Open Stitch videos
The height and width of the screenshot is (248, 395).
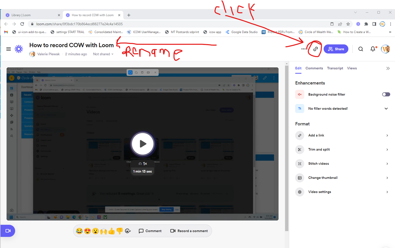coord(343,164)
